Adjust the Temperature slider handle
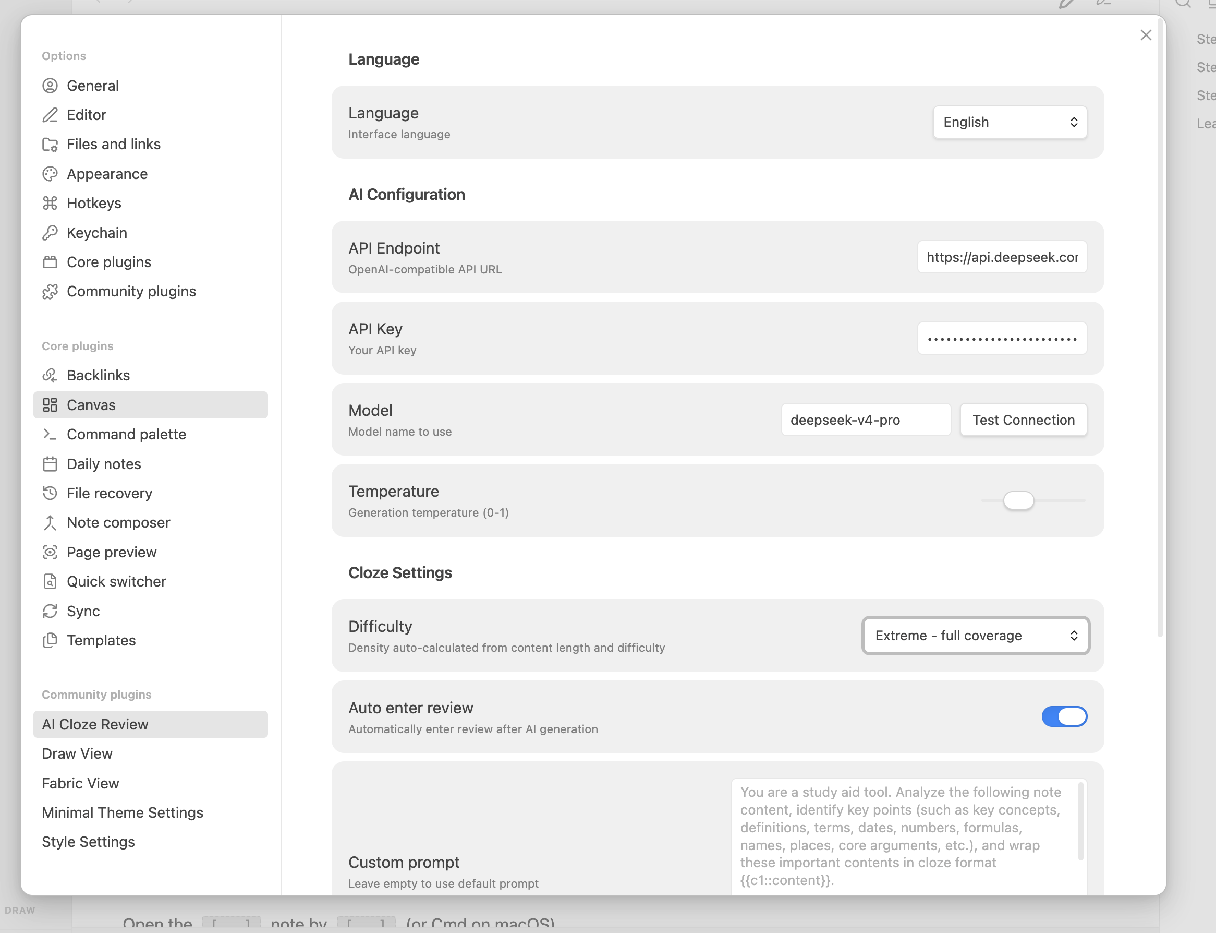The width and height of the screenshot is (1216, 933). (x=1018, y=500)
